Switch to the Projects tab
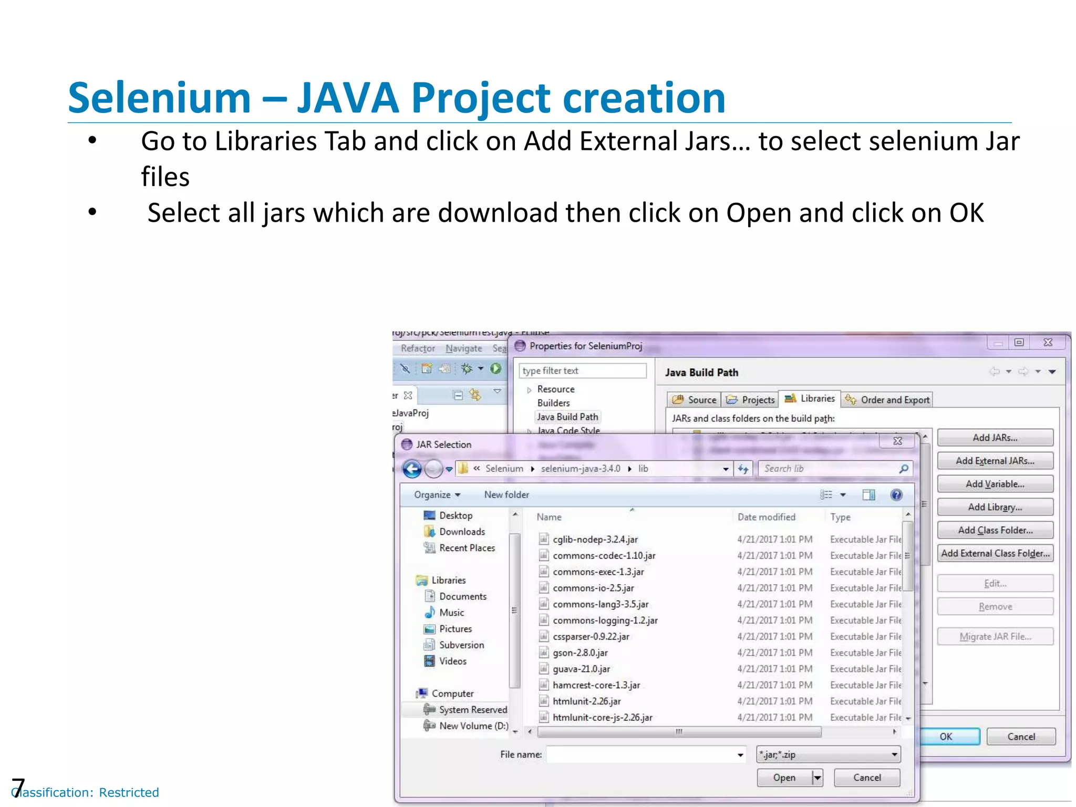 (750, 400)
